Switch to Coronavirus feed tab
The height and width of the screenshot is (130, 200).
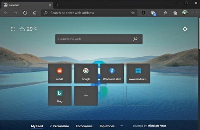(84, 126)
